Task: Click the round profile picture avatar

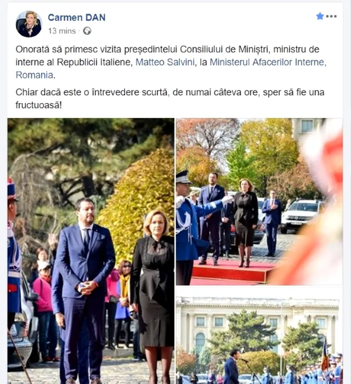Action: coord(29,24)
